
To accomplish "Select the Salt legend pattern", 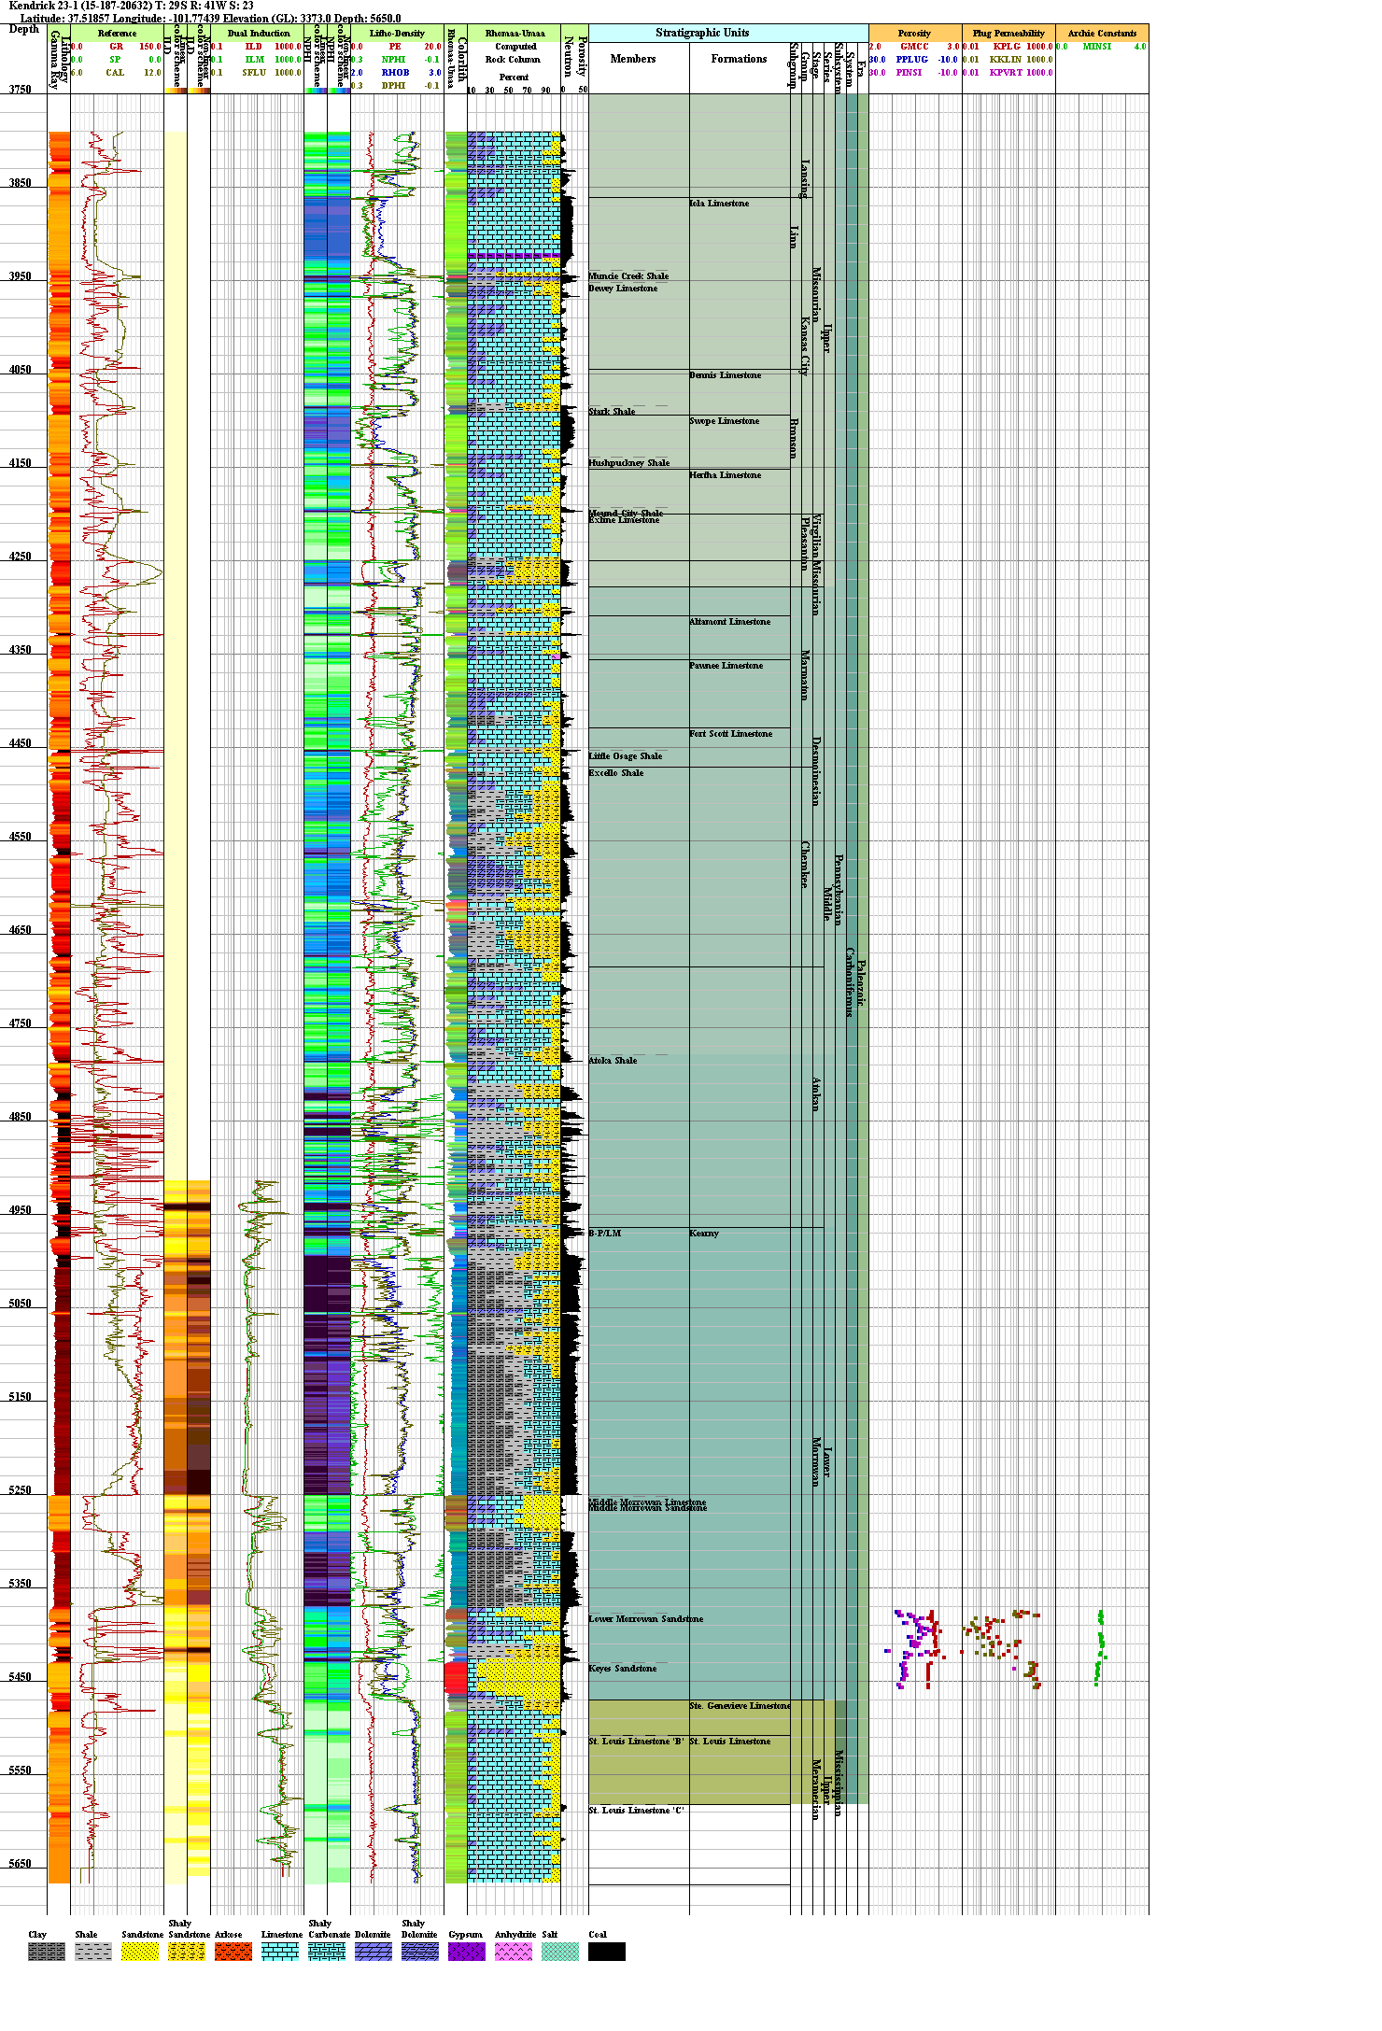I will (x=560, y=1952).
